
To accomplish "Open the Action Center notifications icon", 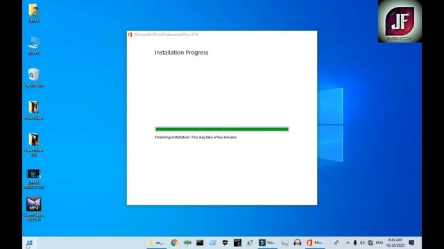I will [x=411, y=243].
